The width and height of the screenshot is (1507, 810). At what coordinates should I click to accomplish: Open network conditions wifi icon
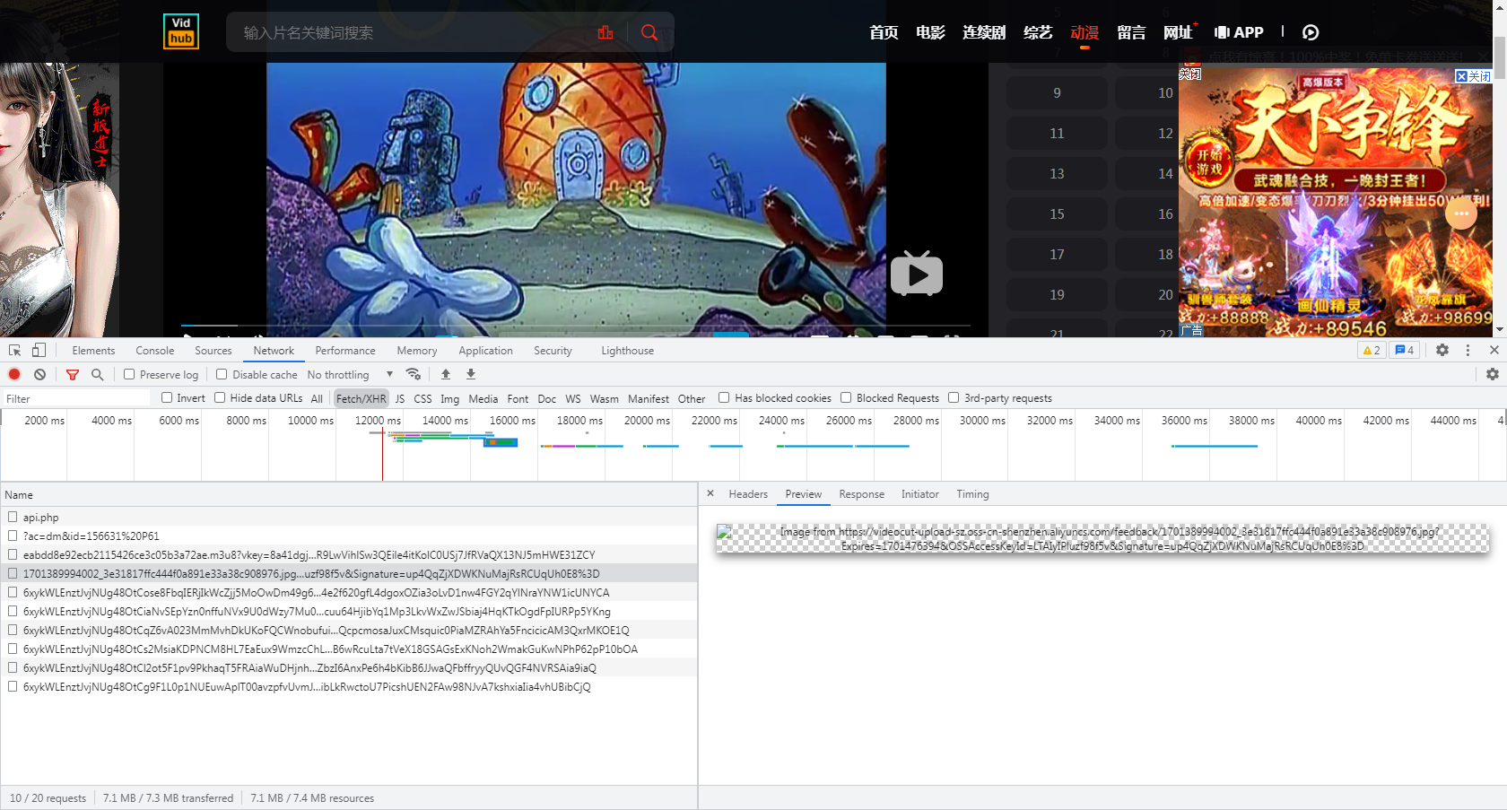(x=414, y=374)
